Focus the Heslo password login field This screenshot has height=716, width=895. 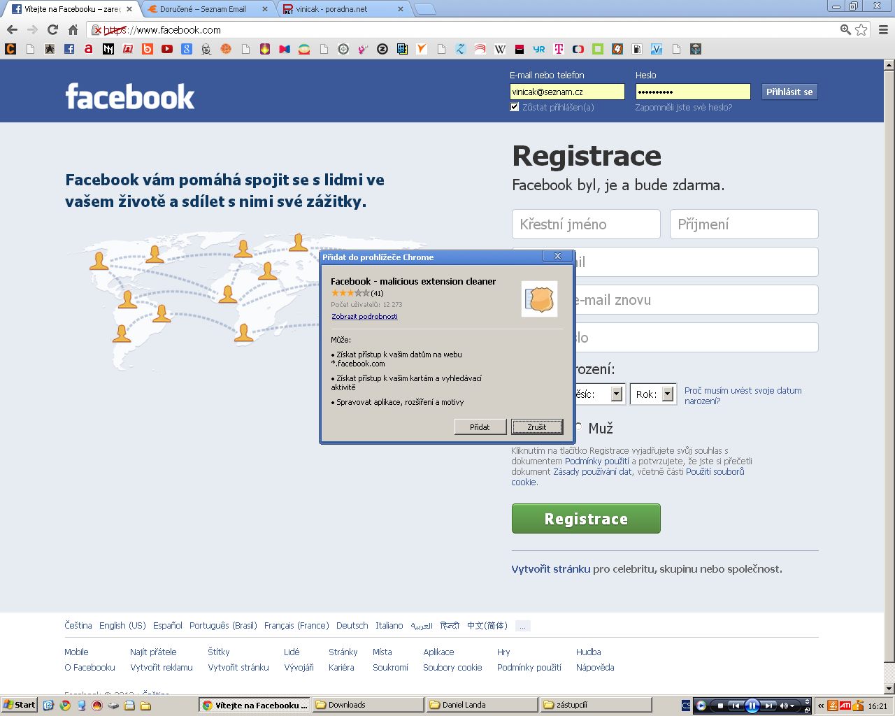693,92
